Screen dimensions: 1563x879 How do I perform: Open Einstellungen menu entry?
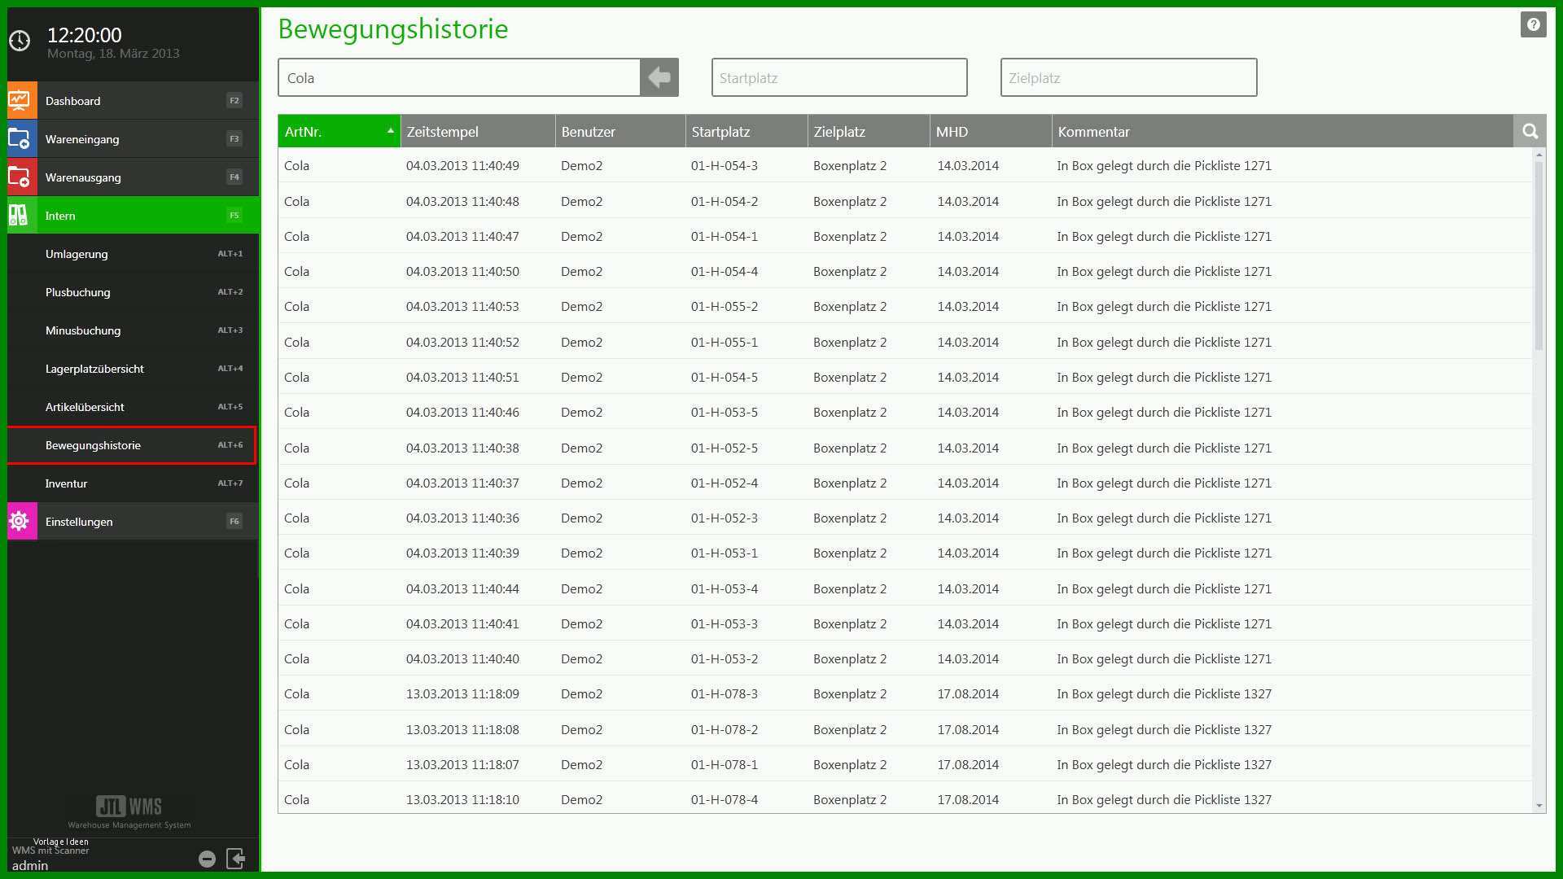point(134,522)
